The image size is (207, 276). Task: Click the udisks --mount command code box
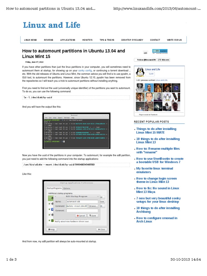76,165
